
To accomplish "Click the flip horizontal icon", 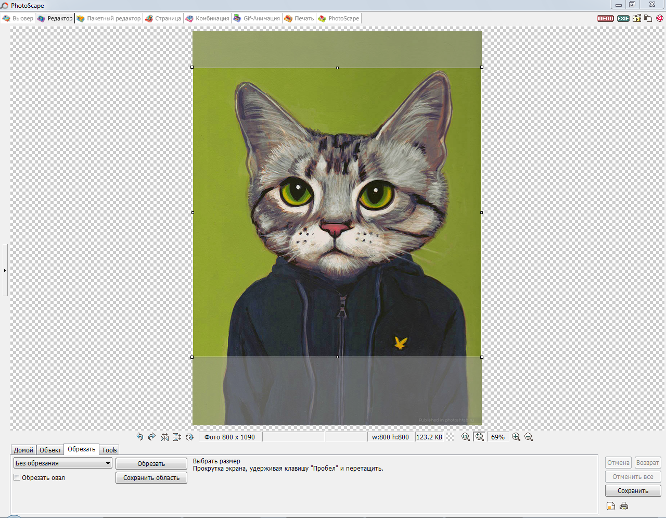I will tap(164, 437).
